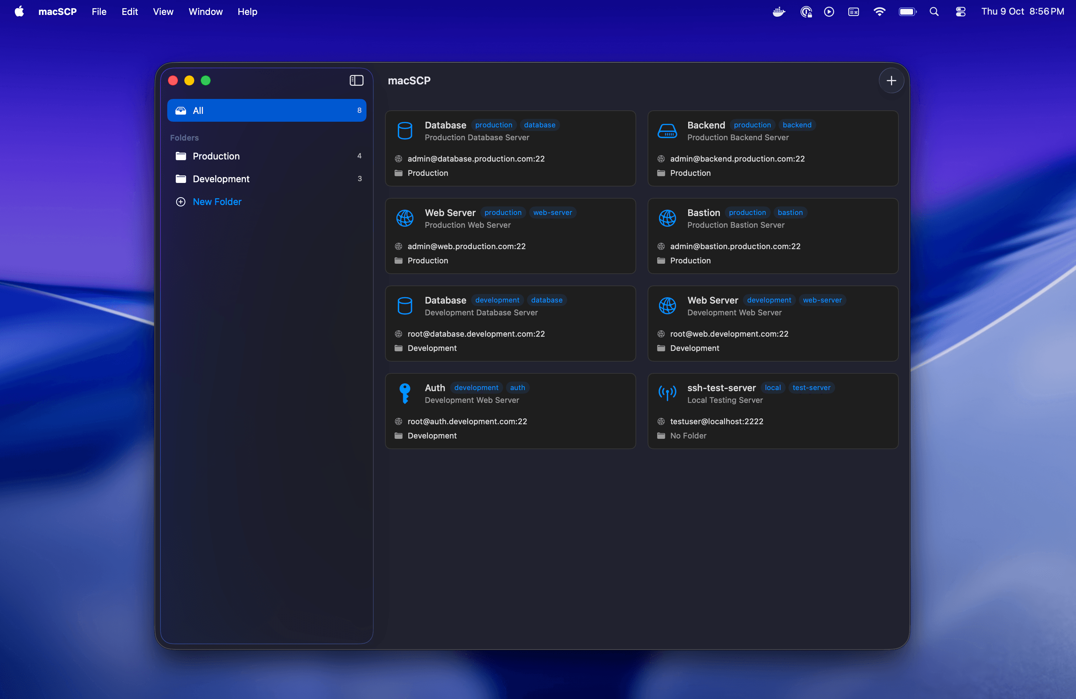Open the View menu
This screenshot has height=699, width=1076.
click(163, 12)
